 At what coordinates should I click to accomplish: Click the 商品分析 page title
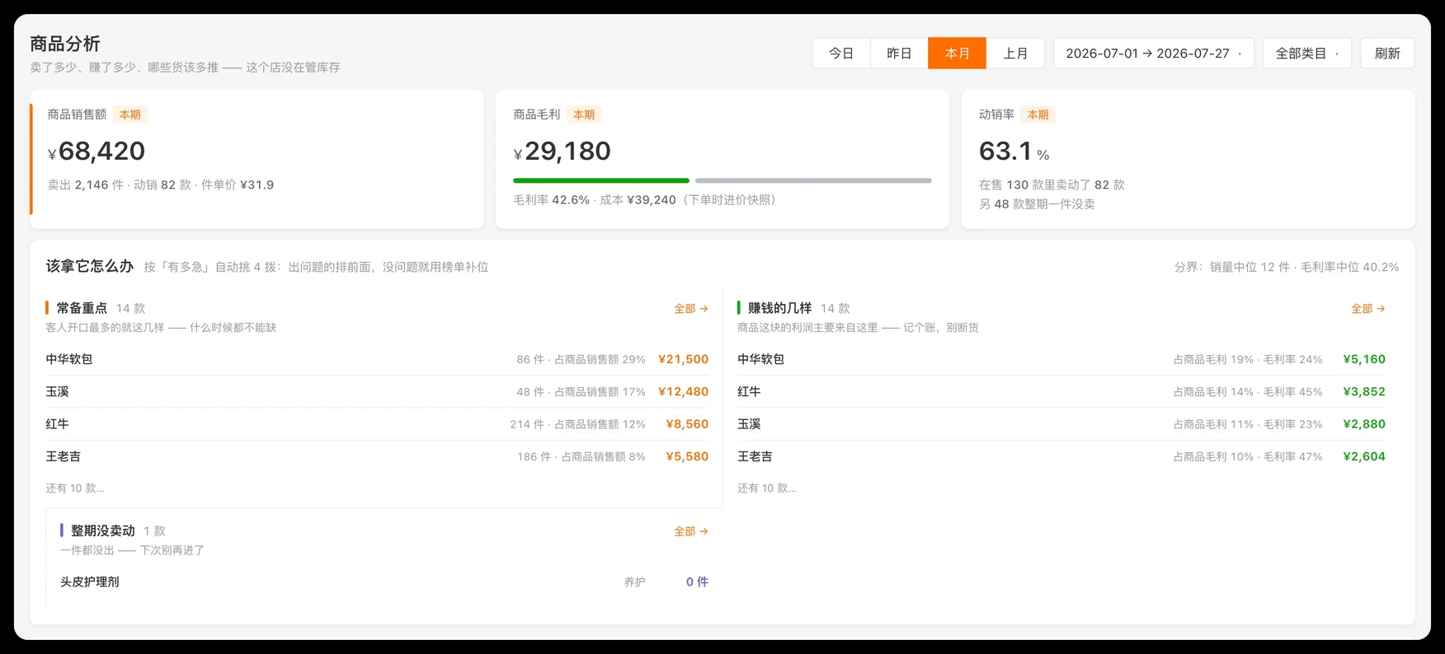[65, 44]
